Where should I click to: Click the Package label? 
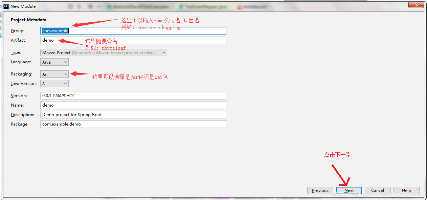click(x=20, y=124)
